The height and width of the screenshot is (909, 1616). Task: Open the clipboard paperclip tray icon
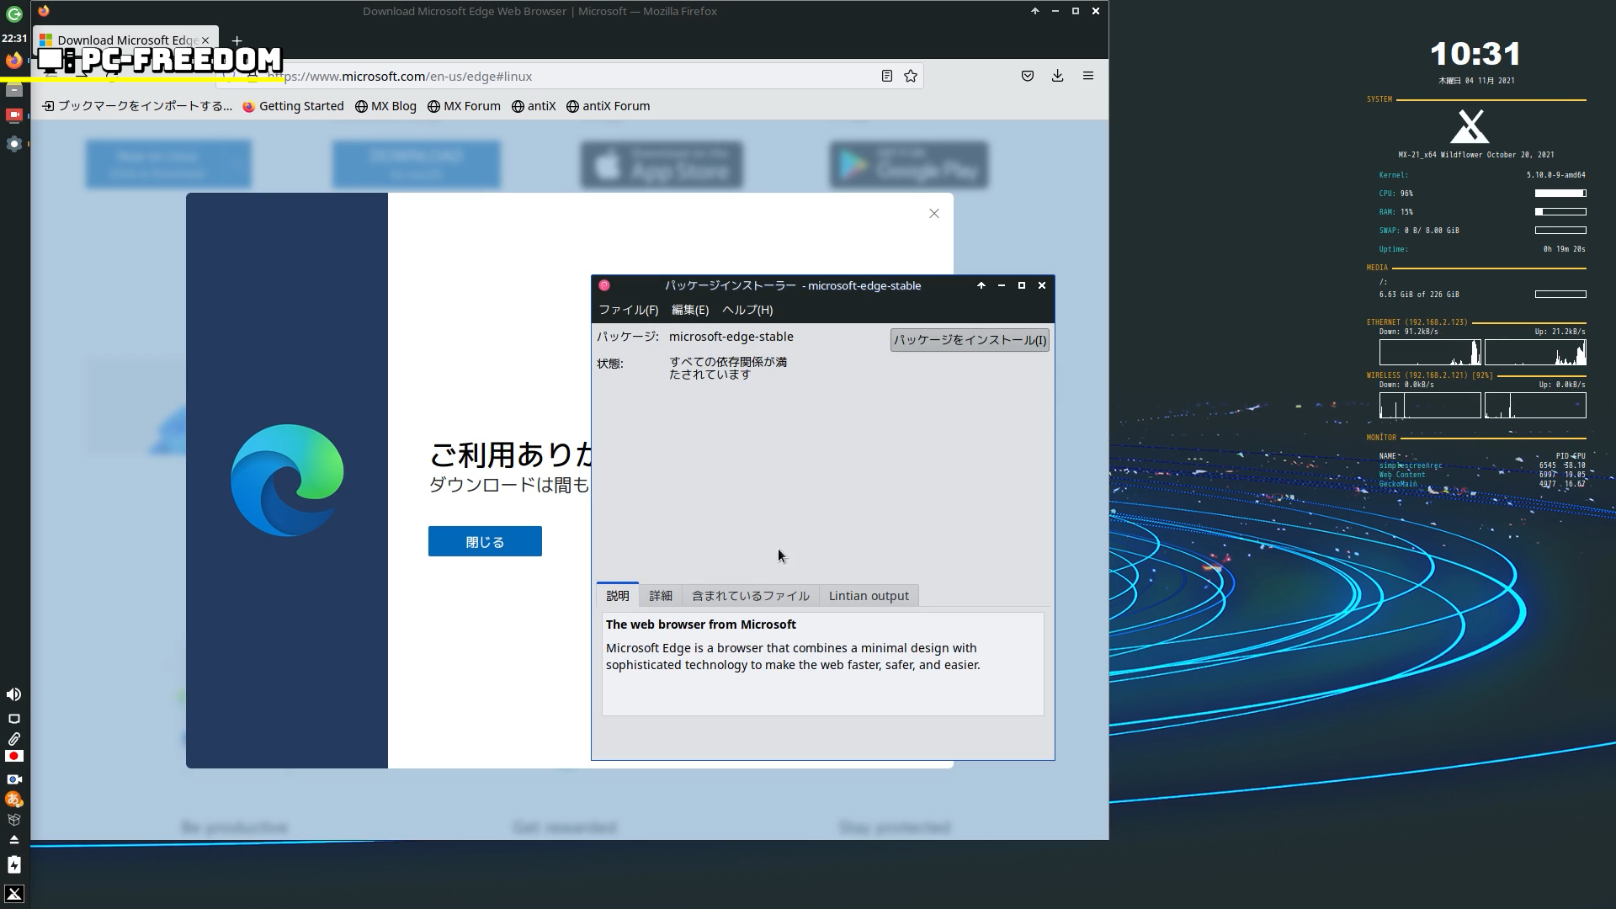coord(13,738)
